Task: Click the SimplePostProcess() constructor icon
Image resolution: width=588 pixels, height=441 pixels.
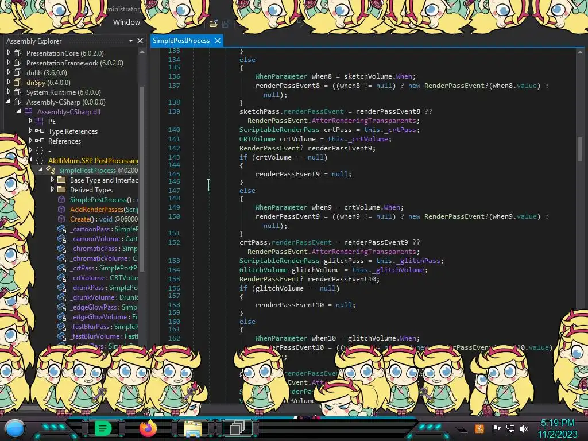Action: coord(61,199)
